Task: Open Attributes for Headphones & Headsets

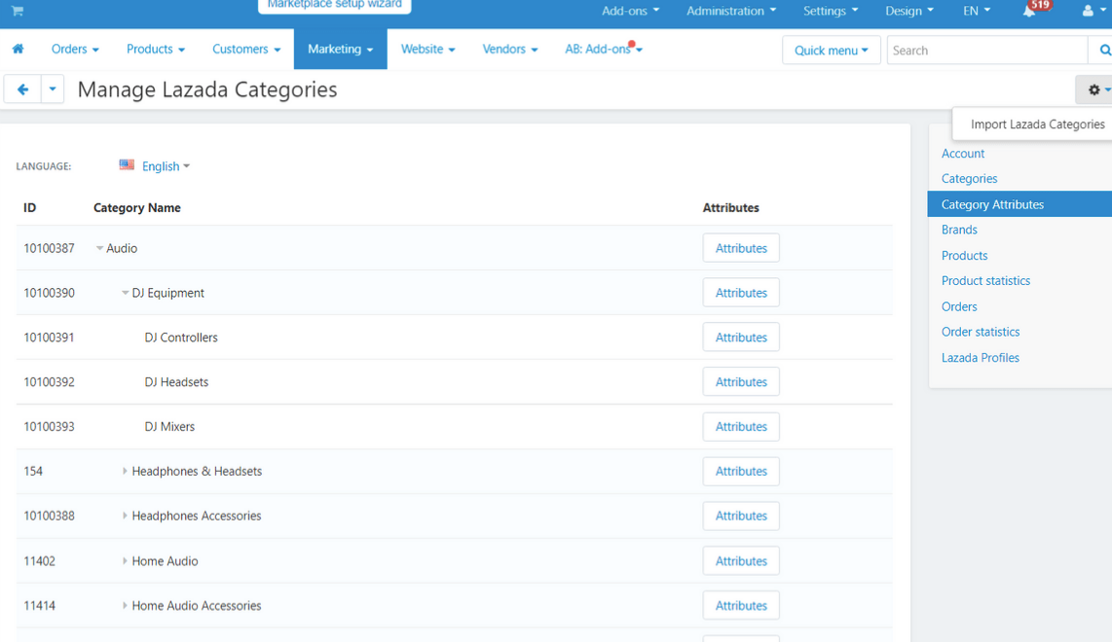Action: click(x=741, y=471)
